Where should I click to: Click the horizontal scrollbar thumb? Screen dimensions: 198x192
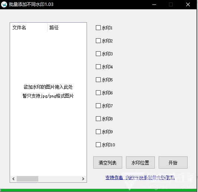click(27, 179)
